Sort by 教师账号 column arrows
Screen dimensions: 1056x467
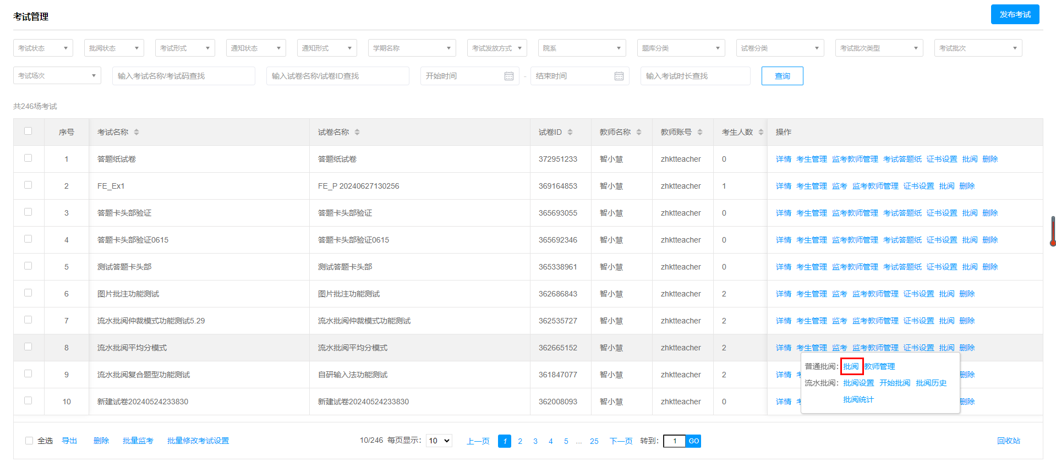click(700, 132)
